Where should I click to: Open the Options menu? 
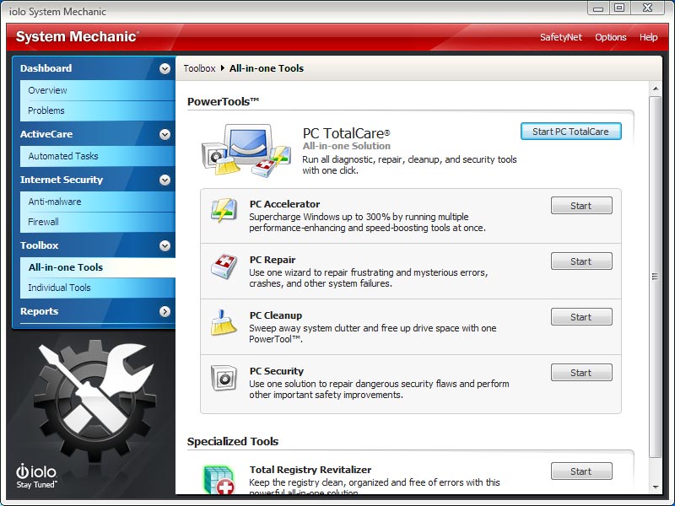[x=610, y=37]
